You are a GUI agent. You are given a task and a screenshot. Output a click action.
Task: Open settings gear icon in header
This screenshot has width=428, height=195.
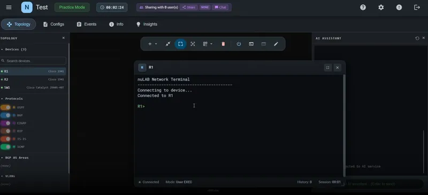coord(381,7)
